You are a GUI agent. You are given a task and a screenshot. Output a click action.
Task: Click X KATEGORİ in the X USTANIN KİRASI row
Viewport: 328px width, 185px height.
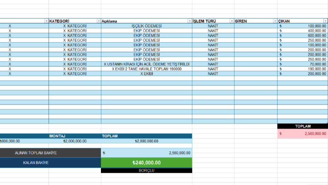click(75, 64)
